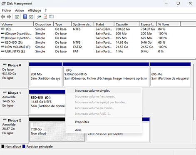
Task: Click the checkmark properties toolbar icon
Action: [45, 17]
